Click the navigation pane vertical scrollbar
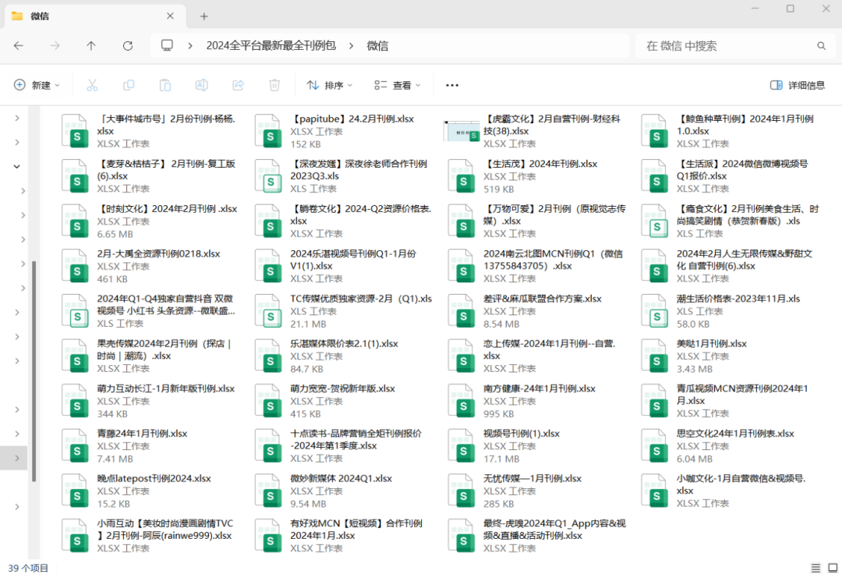The width and height of the screenshot is (842, 574). 34,370
